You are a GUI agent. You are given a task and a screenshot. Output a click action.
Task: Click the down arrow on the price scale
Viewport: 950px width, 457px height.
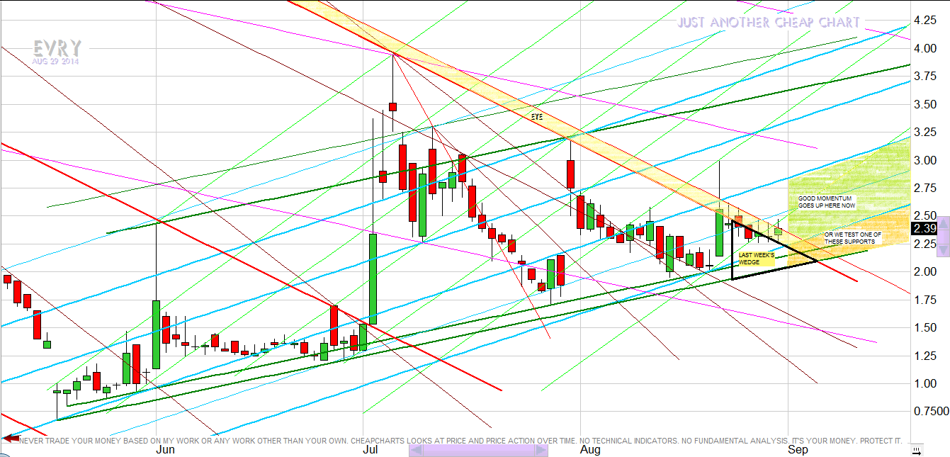coord(943,250)
